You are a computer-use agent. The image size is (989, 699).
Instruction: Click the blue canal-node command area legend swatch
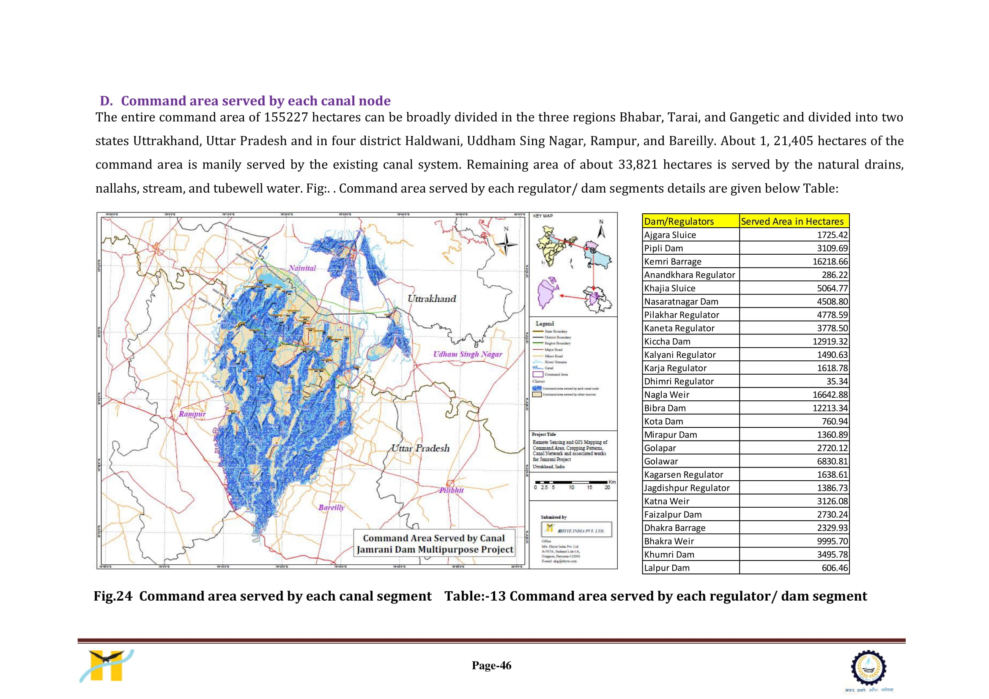click(537, 388)
